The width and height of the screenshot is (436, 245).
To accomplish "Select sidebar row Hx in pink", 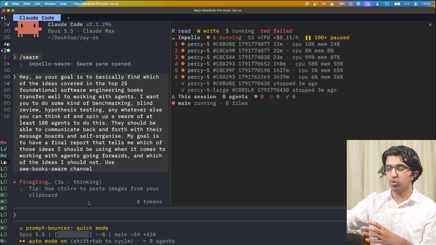I will (x=4, y=143).
